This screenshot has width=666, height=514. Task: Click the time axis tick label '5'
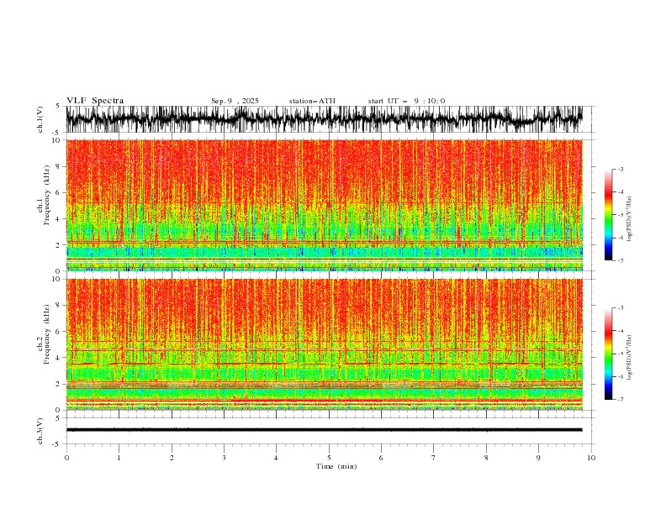[x=329, y=458]
